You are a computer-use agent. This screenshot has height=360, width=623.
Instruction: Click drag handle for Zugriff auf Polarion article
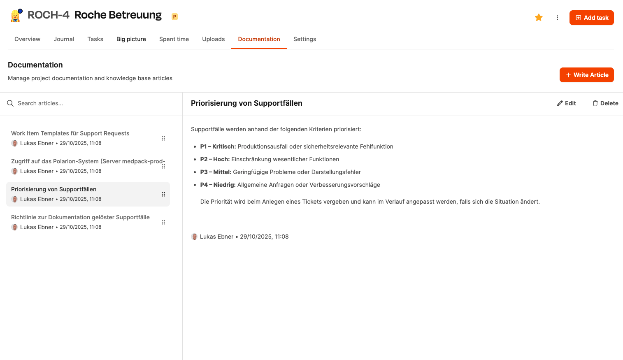coord(163,166)
